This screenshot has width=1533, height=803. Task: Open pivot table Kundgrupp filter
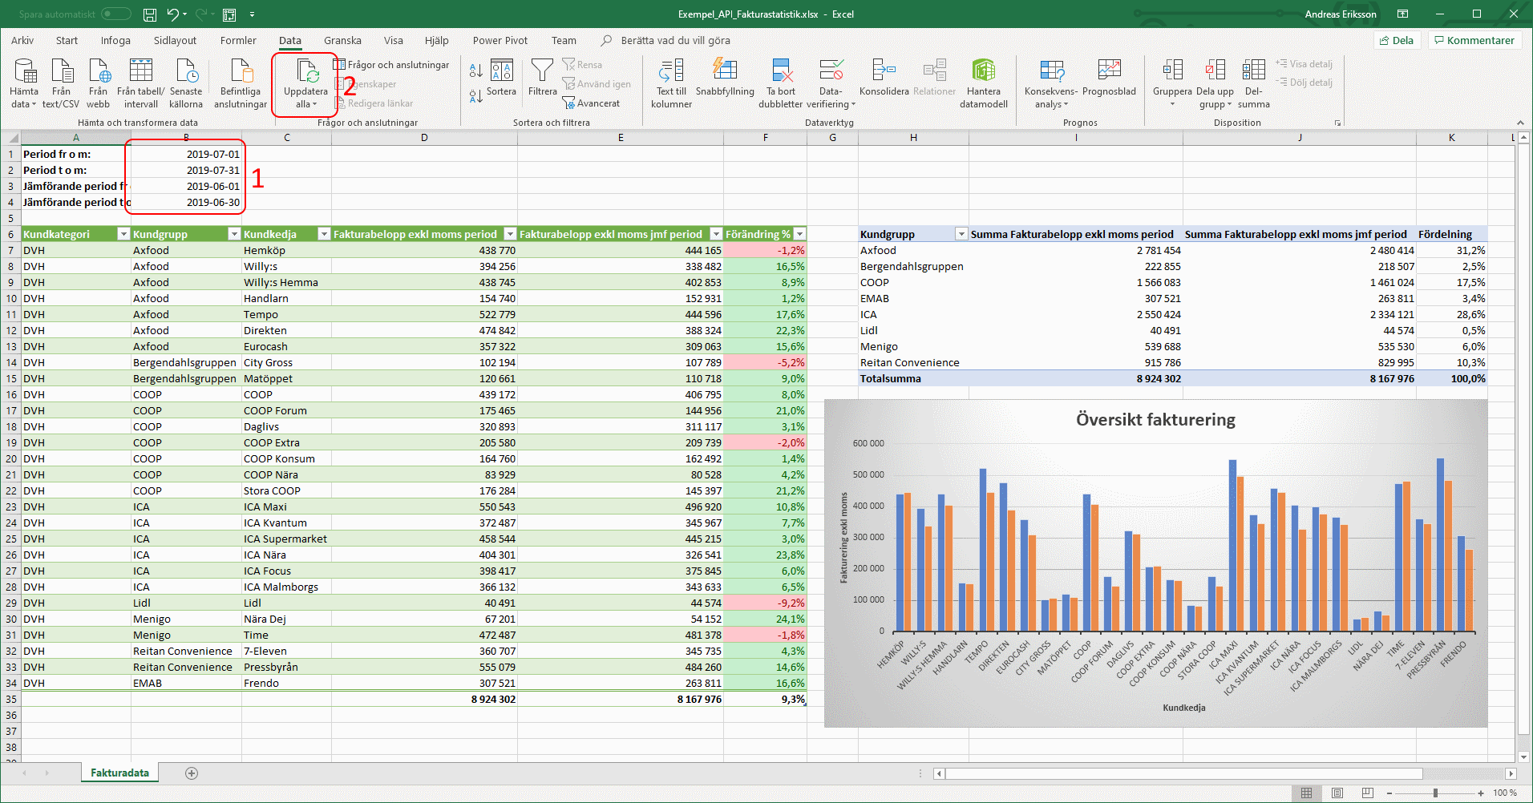click(961, 234)
